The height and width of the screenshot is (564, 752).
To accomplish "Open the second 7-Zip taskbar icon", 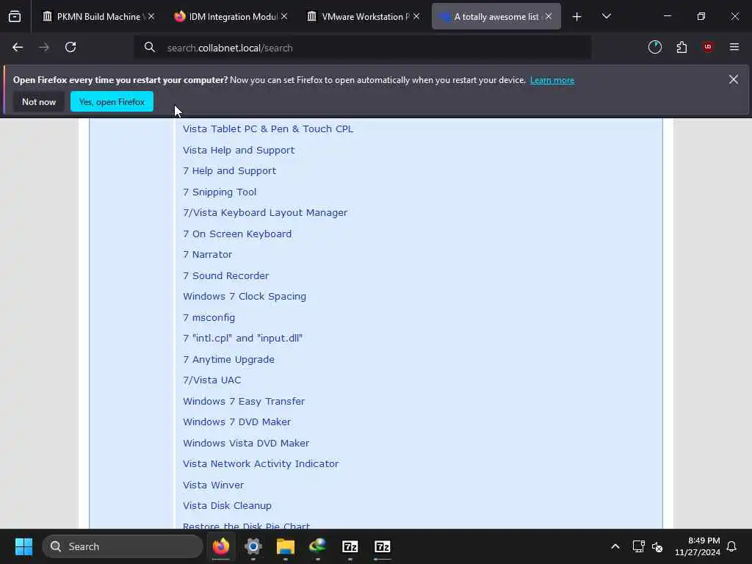I will pyautogui.click(x=382, y=546).
